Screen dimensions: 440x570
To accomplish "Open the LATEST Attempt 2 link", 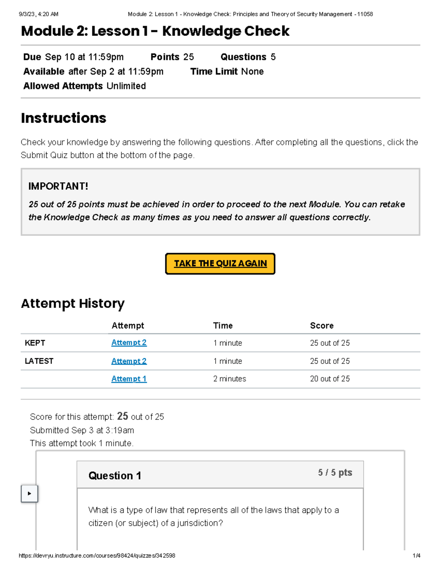I will [x=129, y=361].
